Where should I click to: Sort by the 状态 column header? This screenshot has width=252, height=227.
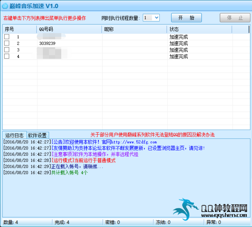[199, 29]
